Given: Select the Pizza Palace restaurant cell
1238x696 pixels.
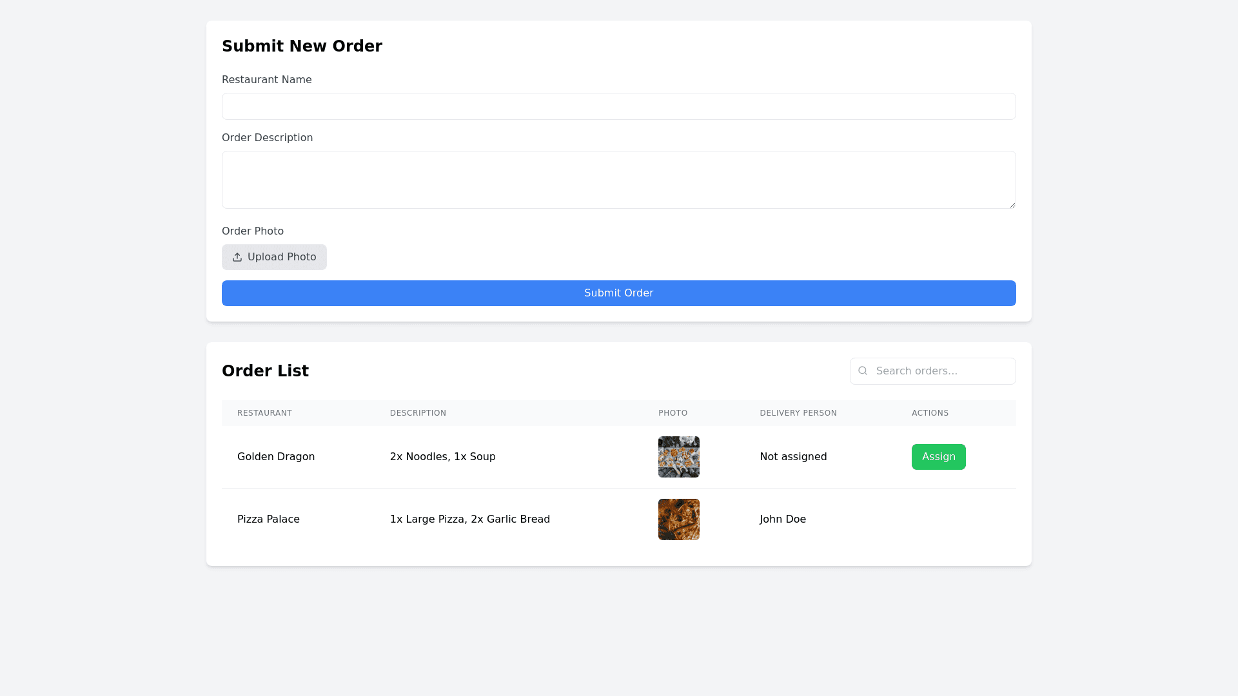Looking at the screenshot, I should tap(268, 519).
